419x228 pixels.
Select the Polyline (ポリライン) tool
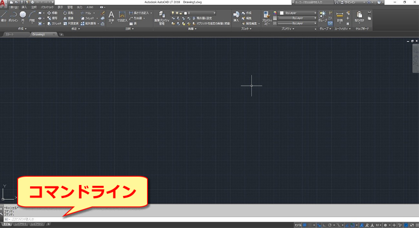13,16
